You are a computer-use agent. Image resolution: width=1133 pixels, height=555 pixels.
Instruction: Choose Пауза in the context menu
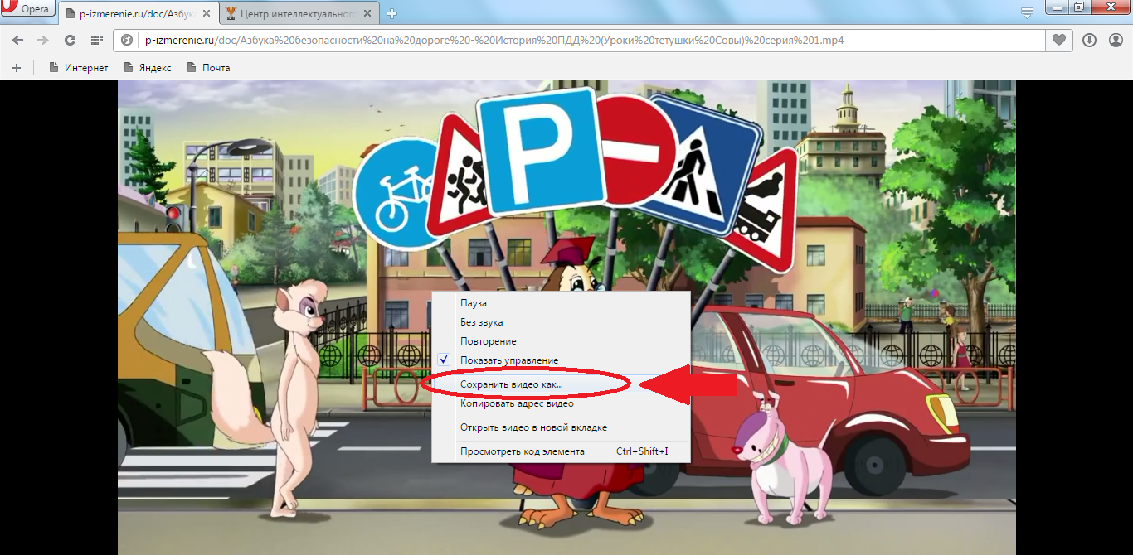pyautogui.click(x=562, y=303)
